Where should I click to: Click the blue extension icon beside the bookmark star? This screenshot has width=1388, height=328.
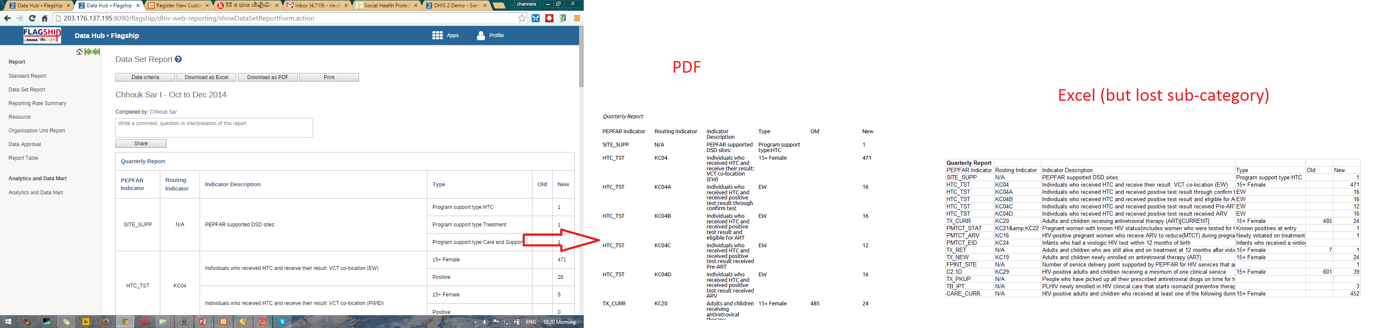(535, 18)
